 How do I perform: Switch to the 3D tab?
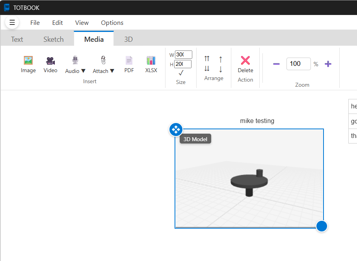click(128, 39)
